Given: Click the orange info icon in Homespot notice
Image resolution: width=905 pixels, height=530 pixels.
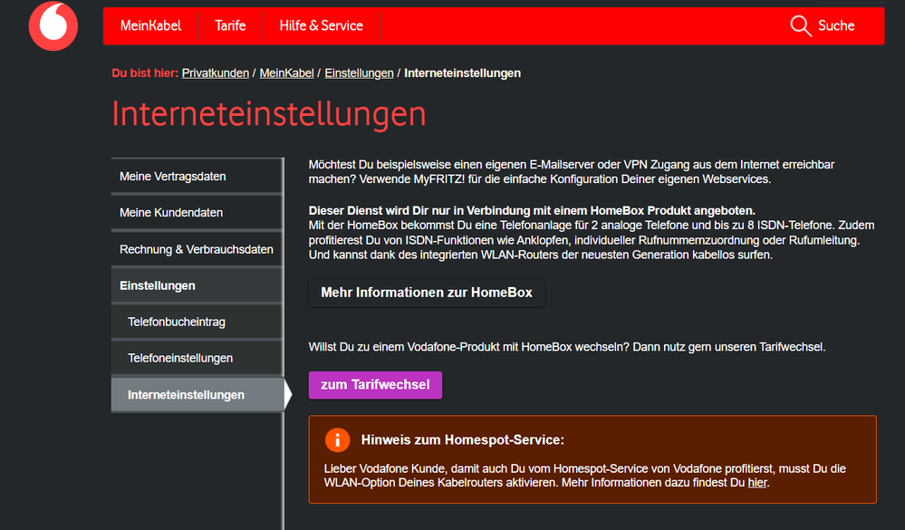Looking at the screenshot, I should click(x=338, y=440).
